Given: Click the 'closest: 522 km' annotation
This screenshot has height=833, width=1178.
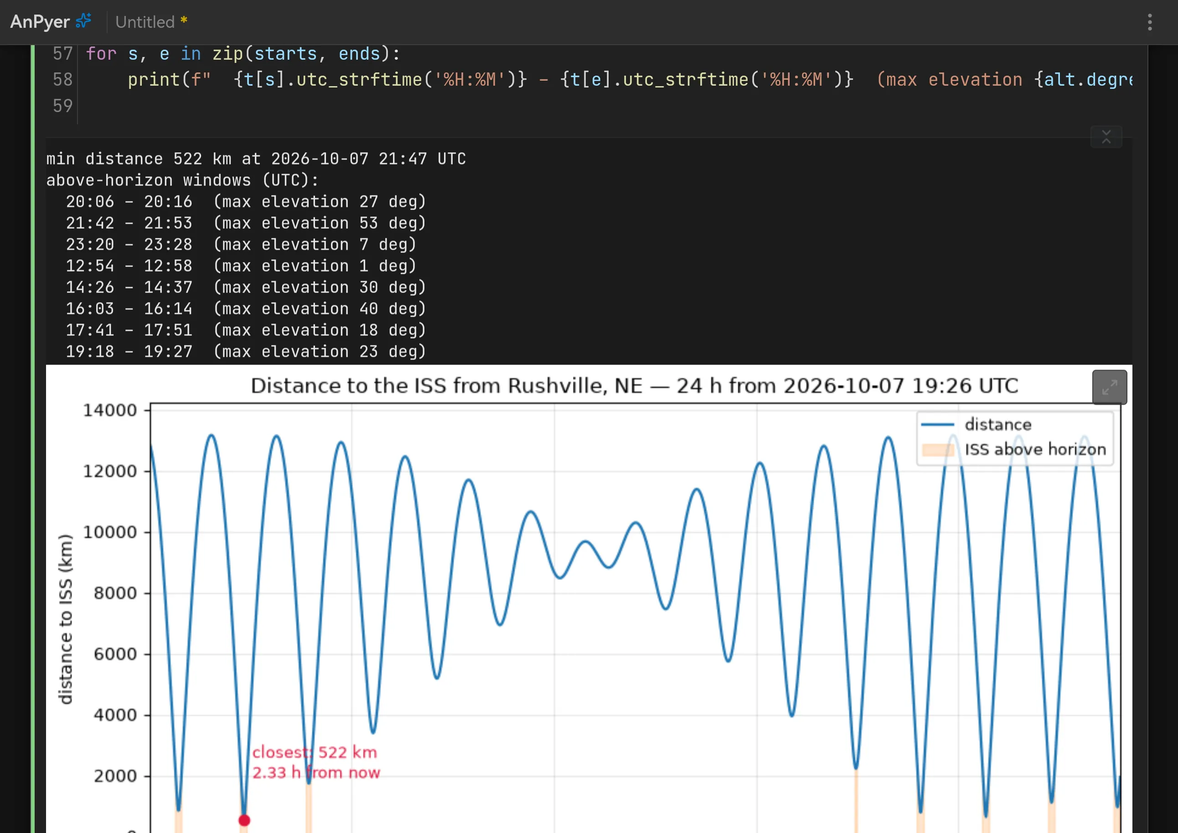Looking at the screenshot, I should (315, 752).
